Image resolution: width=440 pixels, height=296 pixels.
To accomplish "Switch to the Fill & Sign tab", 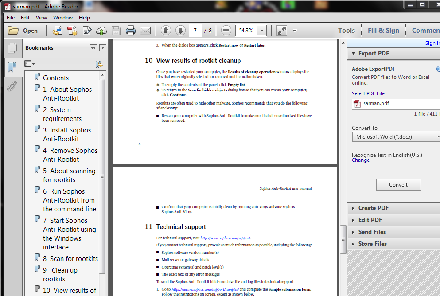I will [383, 31].
